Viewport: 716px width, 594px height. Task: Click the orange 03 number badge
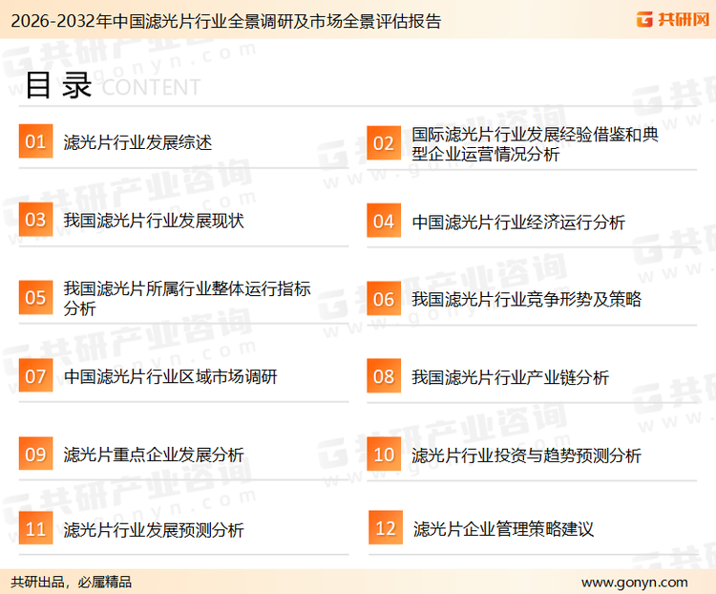point(35,220)
